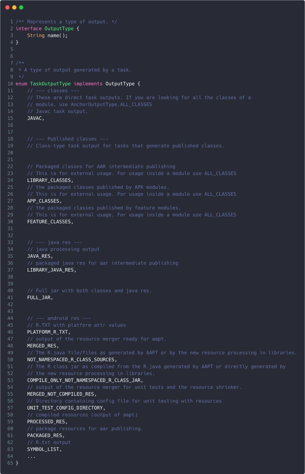Click the 'String' type in name()

[36, 35]
